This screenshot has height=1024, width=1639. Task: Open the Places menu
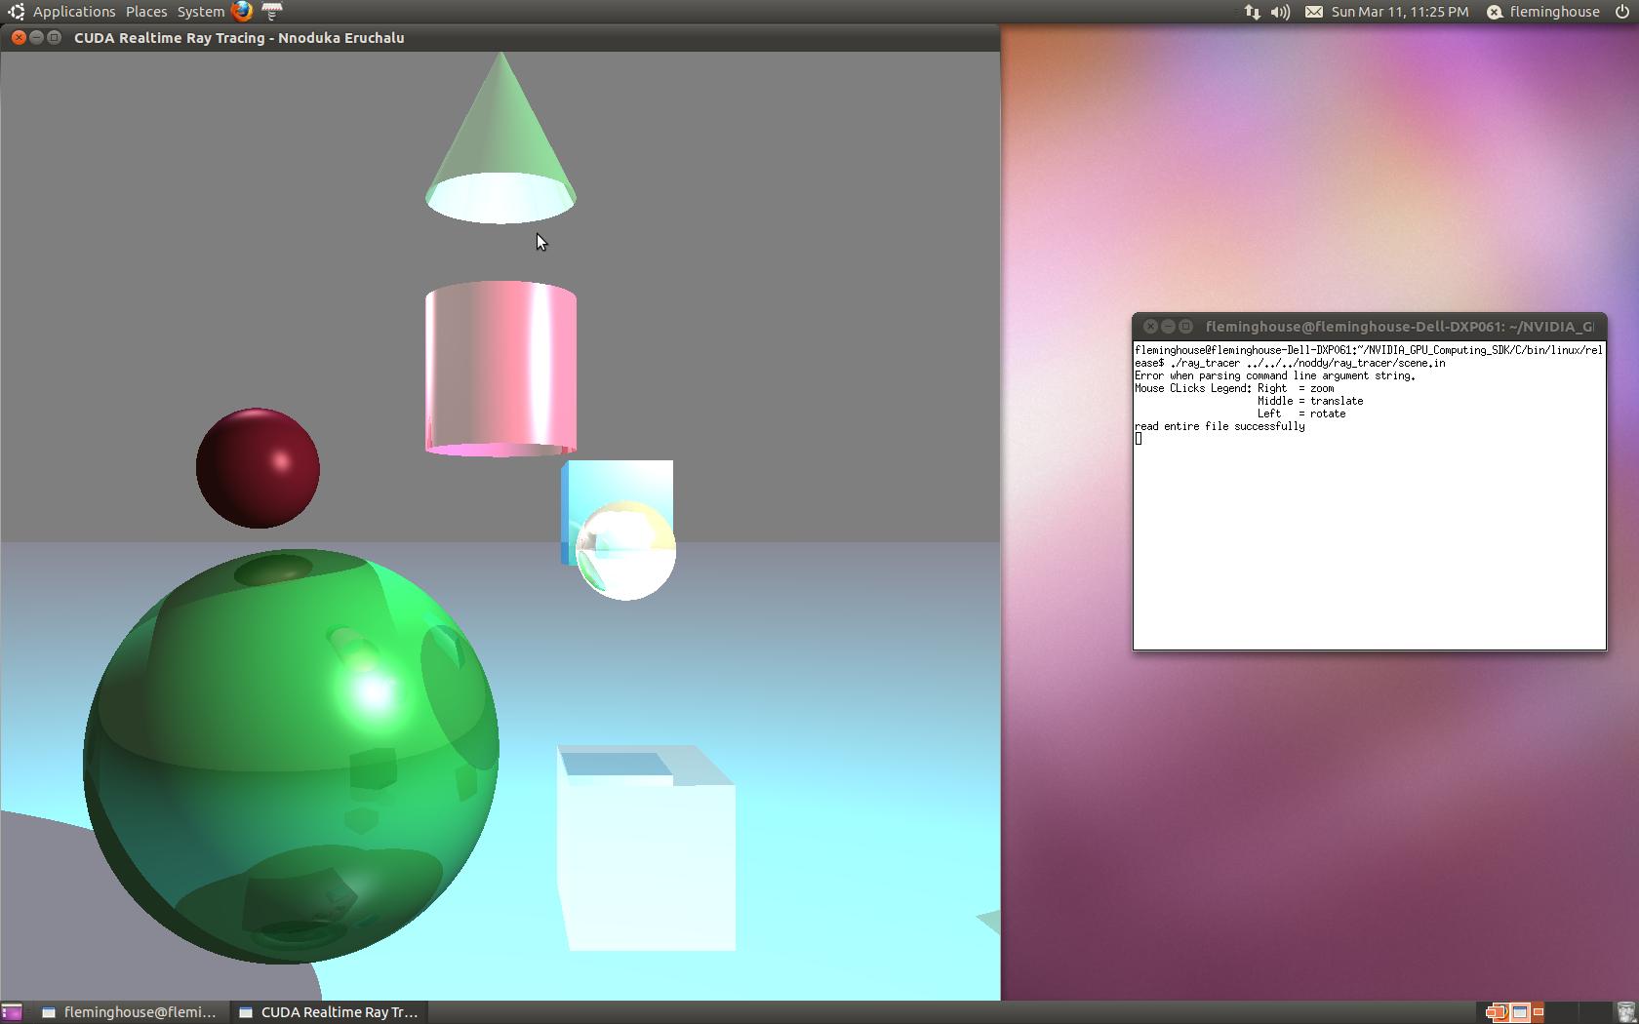145,11
